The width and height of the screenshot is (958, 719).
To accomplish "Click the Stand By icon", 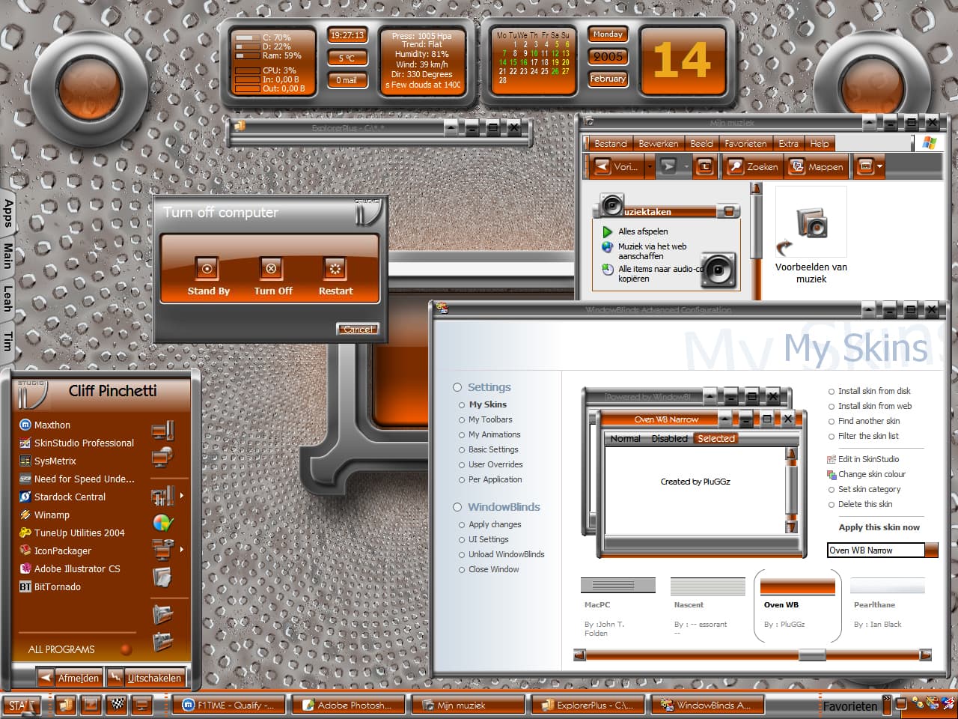I will [207, 268].
